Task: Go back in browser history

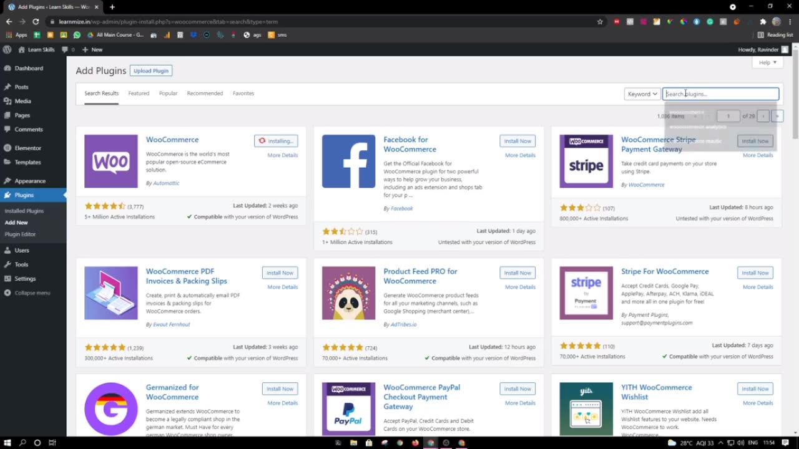Action: pos(9,21)
